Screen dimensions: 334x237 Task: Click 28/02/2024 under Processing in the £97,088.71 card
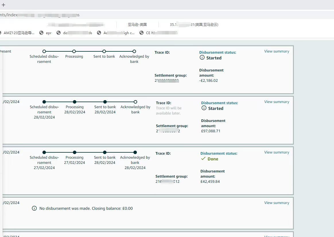(75, 112)
